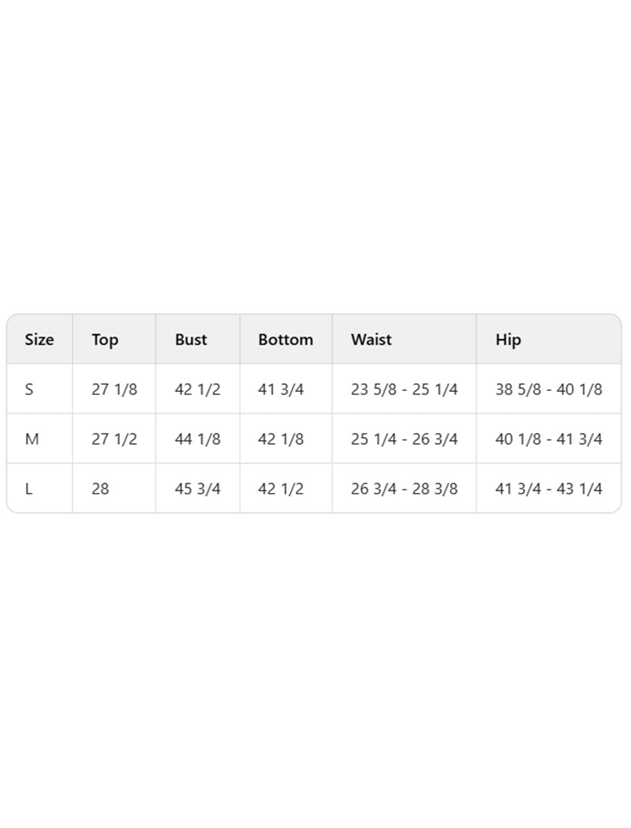Click the Bottom column header
Image resolution: width=631 pixels, height=828 pixels.
pyautogui.click(x=286, y=340)
